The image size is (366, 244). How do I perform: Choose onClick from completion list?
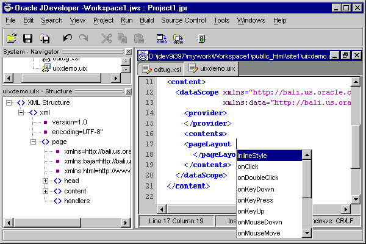[270, 167]
